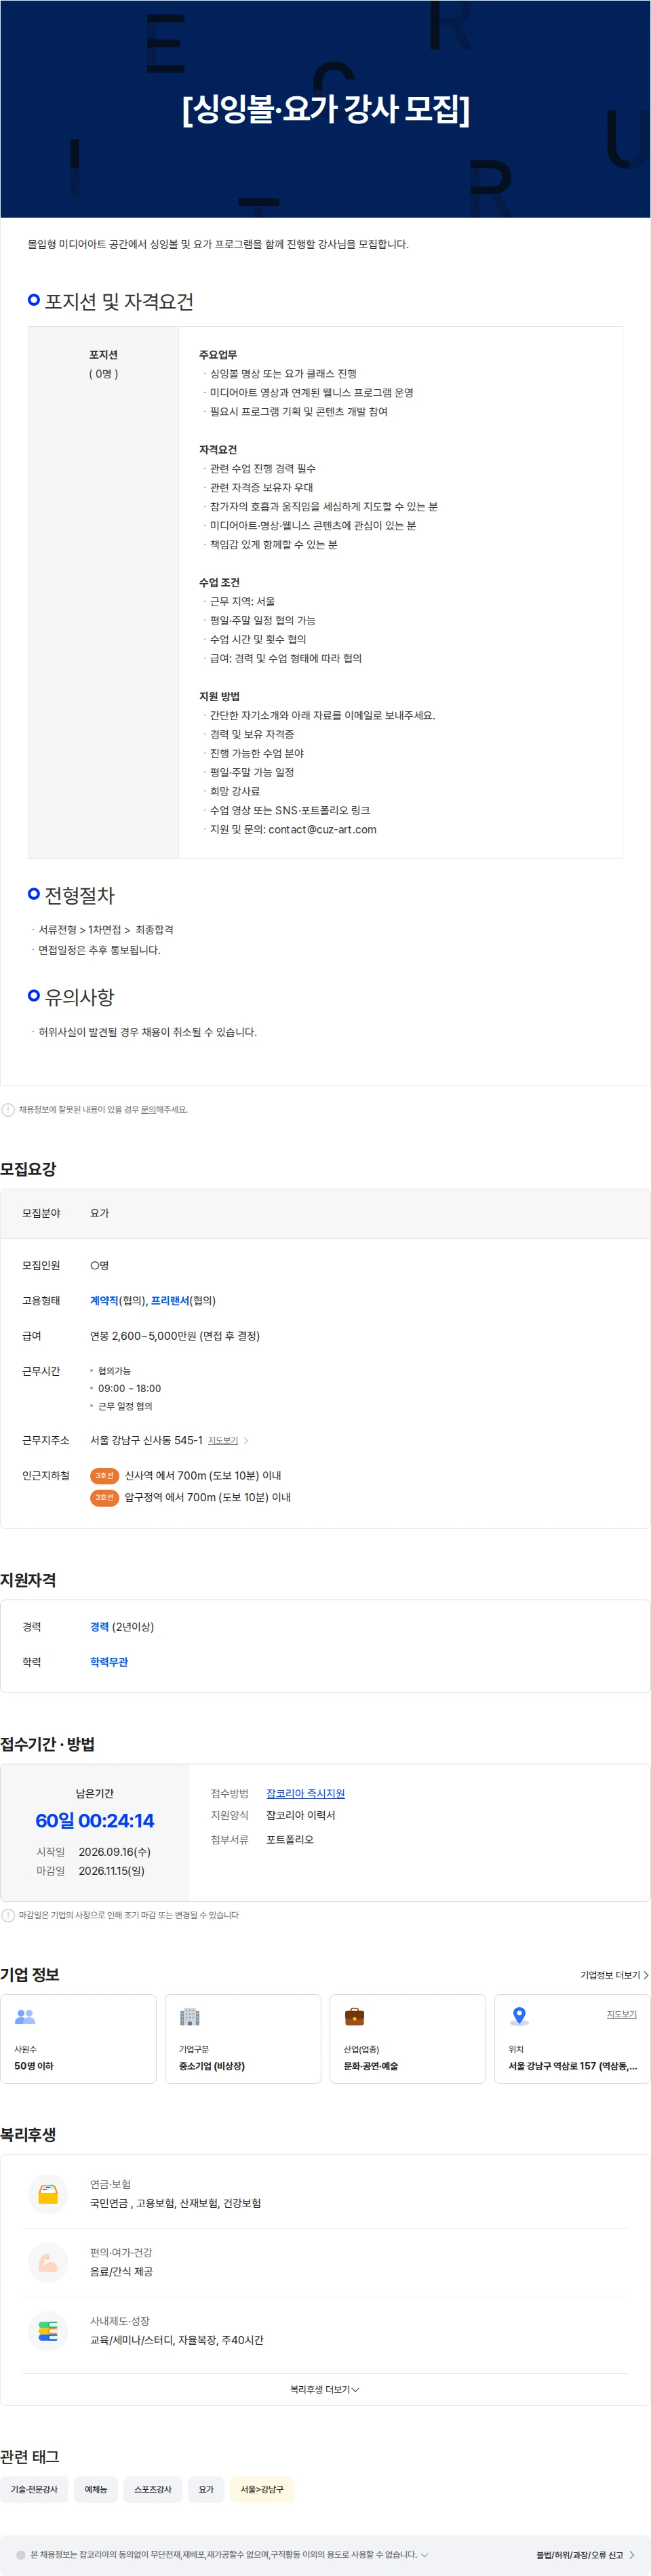The width and height of the screenshot is (651, 2576).
Task: Select the 서울>강남구 tag
Action: (262, 2489)
